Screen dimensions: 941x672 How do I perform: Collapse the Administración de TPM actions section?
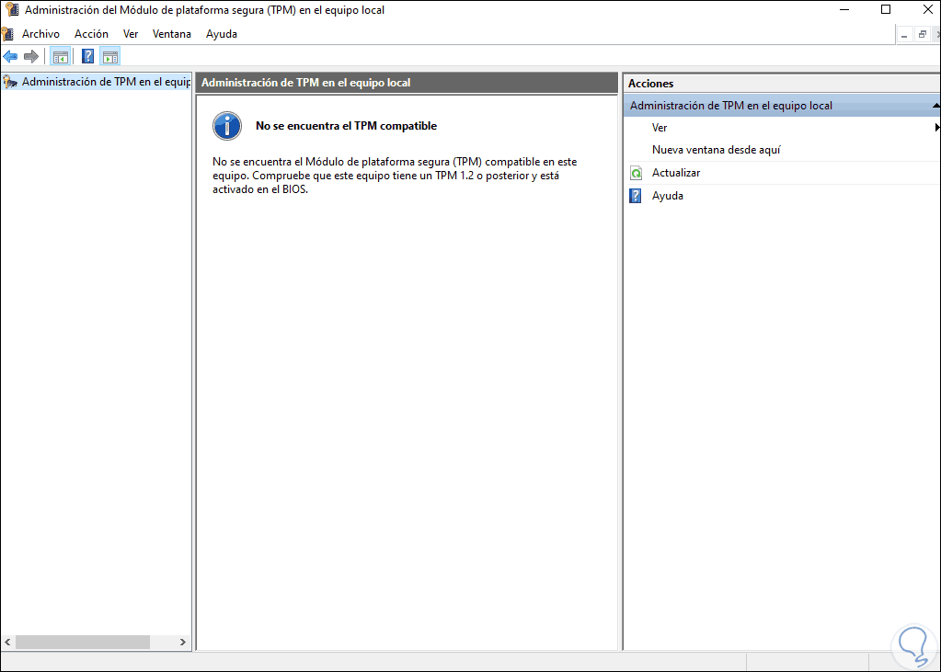[x=936, y=106]
